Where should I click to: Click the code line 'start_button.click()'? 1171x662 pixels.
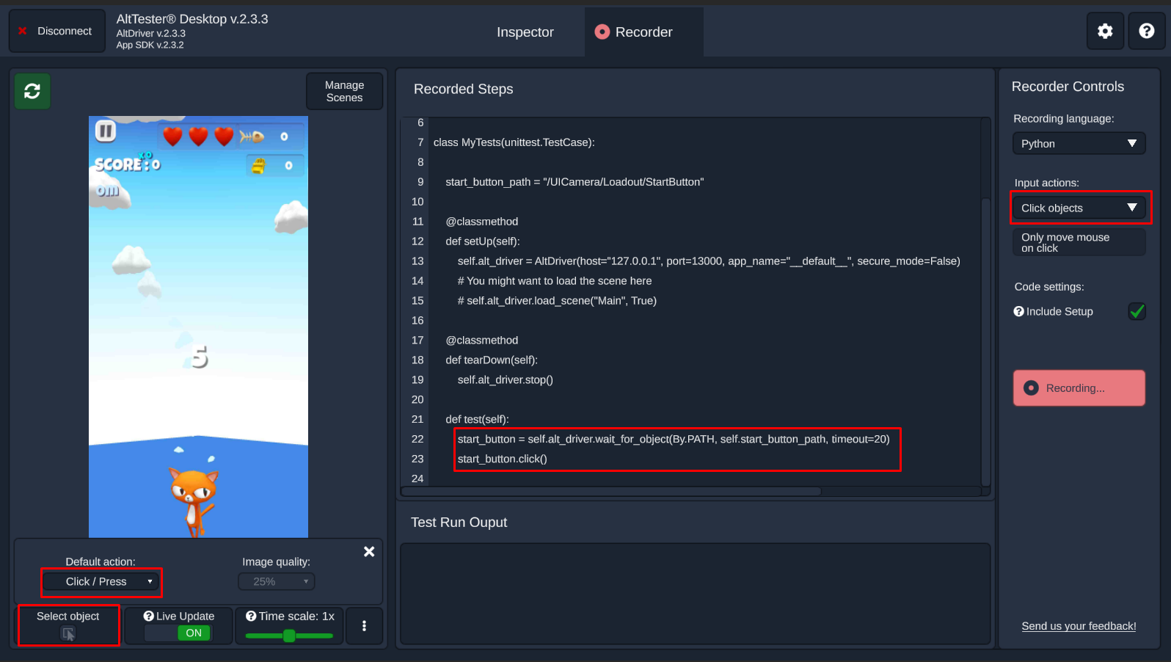coord(503,459)
